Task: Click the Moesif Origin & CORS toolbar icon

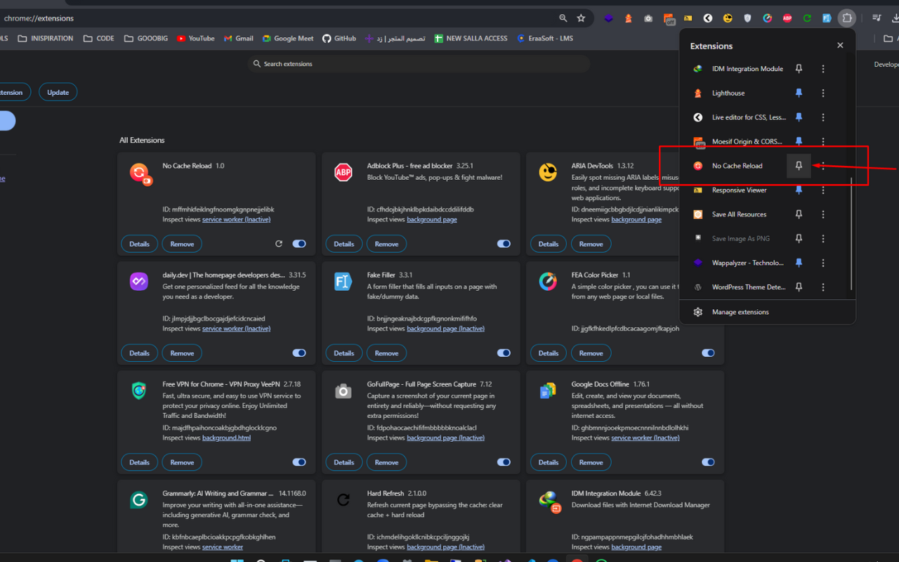Action: click(668, 18)
